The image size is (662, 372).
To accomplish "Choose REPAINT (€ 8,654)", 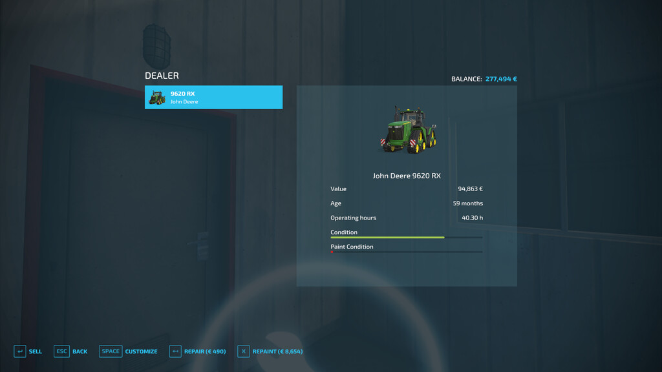I will pyautogui.click(x=277, y=351).
